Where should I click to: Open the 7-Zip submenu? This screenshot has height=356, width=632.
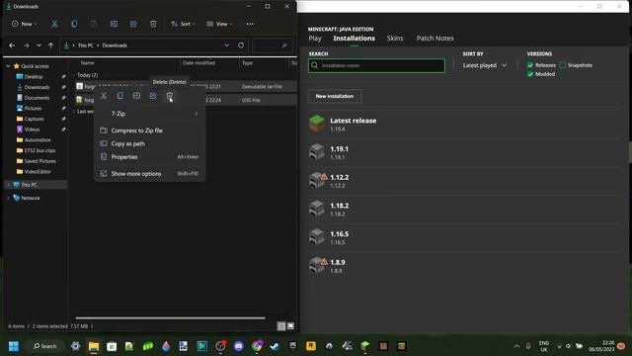point(149,114)
